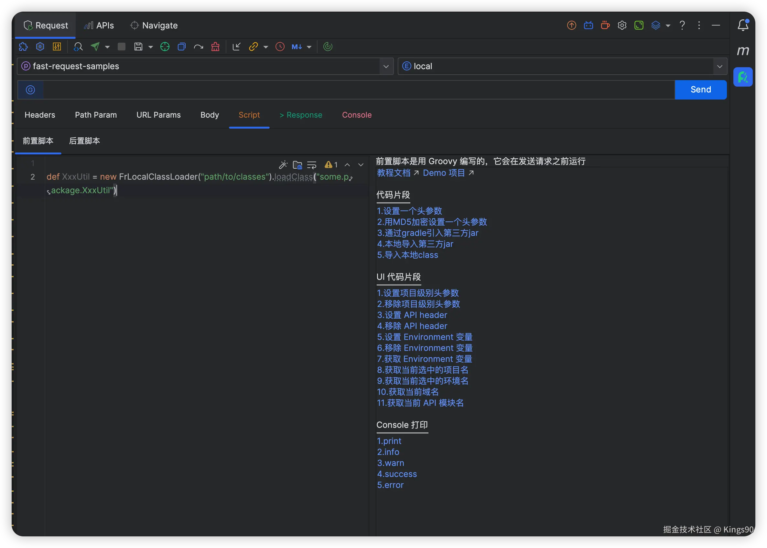Click the green power toggle icon in toolbar

[x=328, y=47]
